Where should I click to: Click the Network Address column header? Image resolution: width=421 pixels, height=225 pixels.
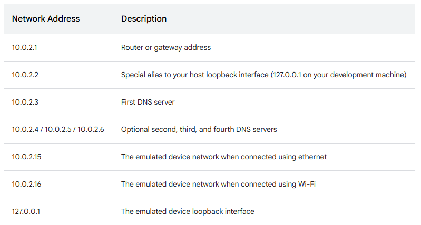coord(46,19)
